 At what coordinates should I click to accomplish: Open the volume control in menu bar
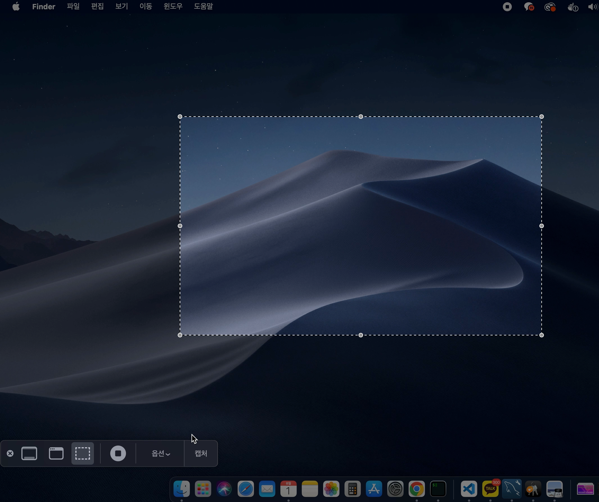pos(593,7)
